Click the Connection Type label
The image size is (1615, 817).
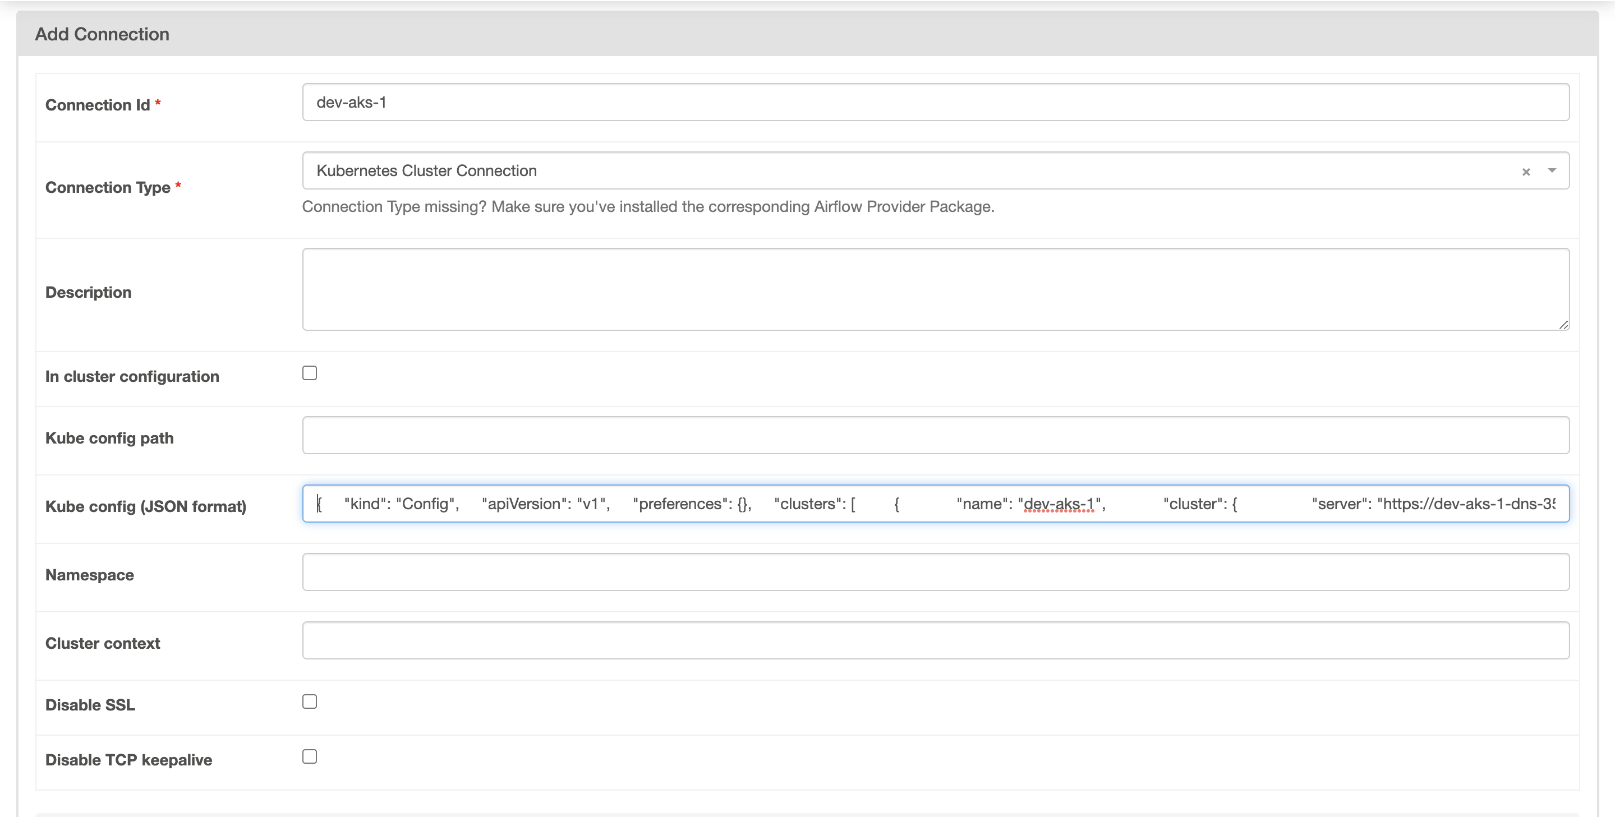[x=108, y=187]
